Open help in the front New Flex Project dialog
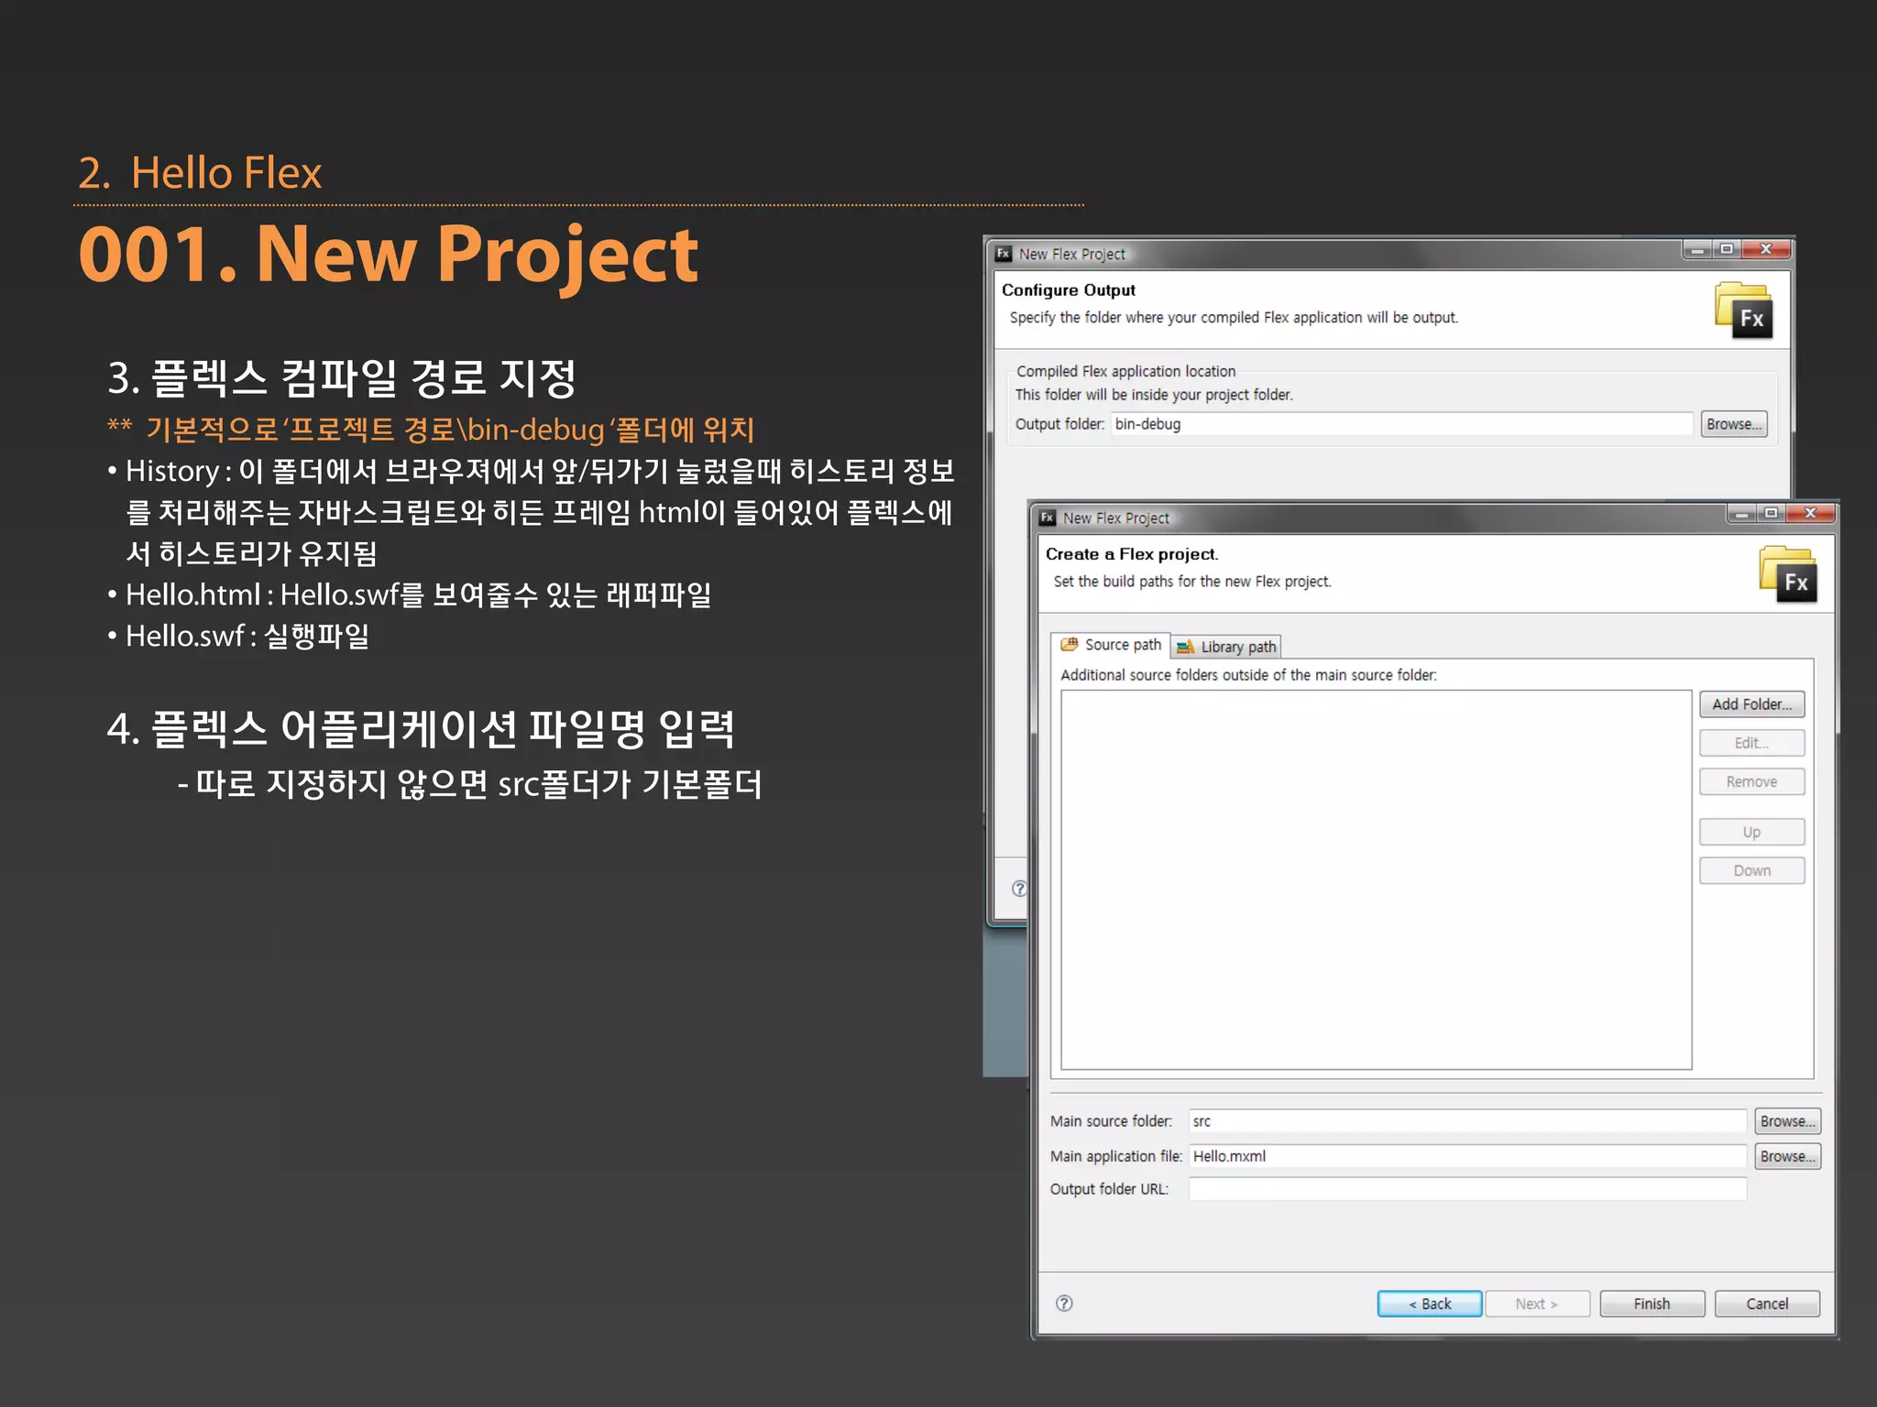This screenshot has height=1407, width=1877. pyautogui.click(x=1064, y=1303)
